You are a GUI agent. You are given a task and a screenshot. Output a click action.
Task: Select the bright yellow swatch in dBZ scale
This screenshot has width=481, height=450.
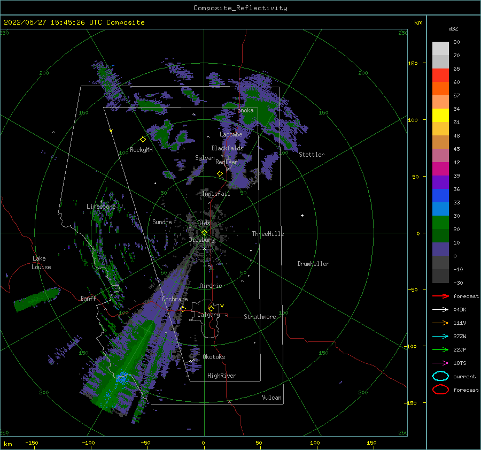[440, 116]
